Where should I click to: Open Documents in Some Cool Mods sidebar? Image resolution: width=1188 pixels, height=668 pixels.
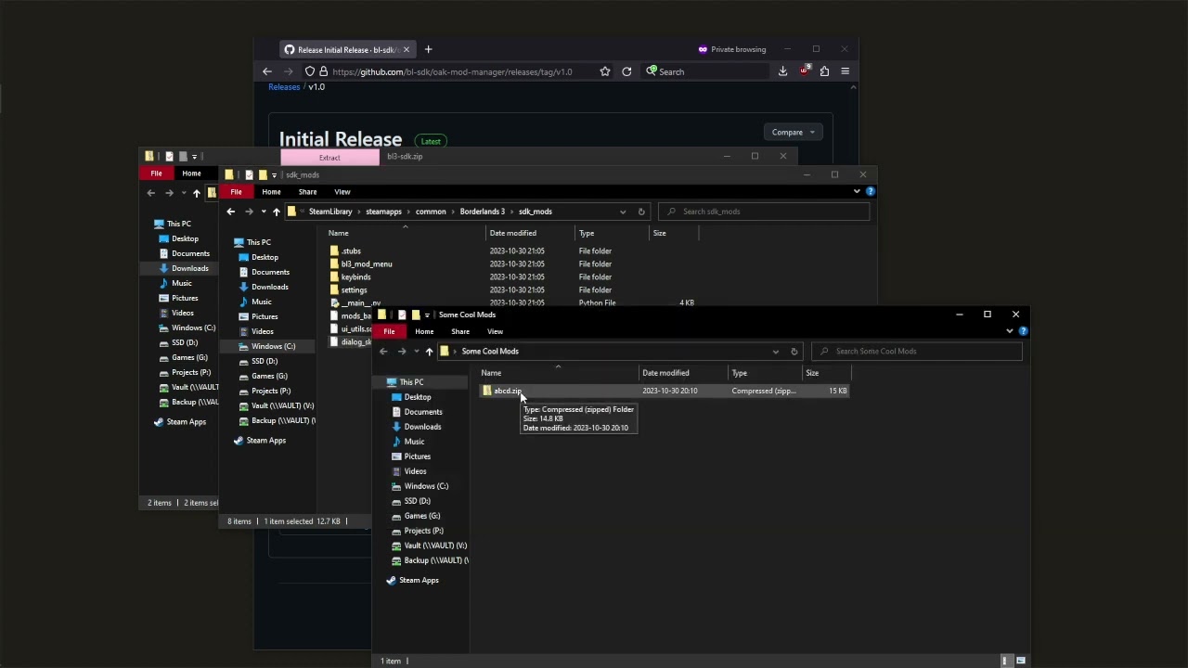point(423,412)
